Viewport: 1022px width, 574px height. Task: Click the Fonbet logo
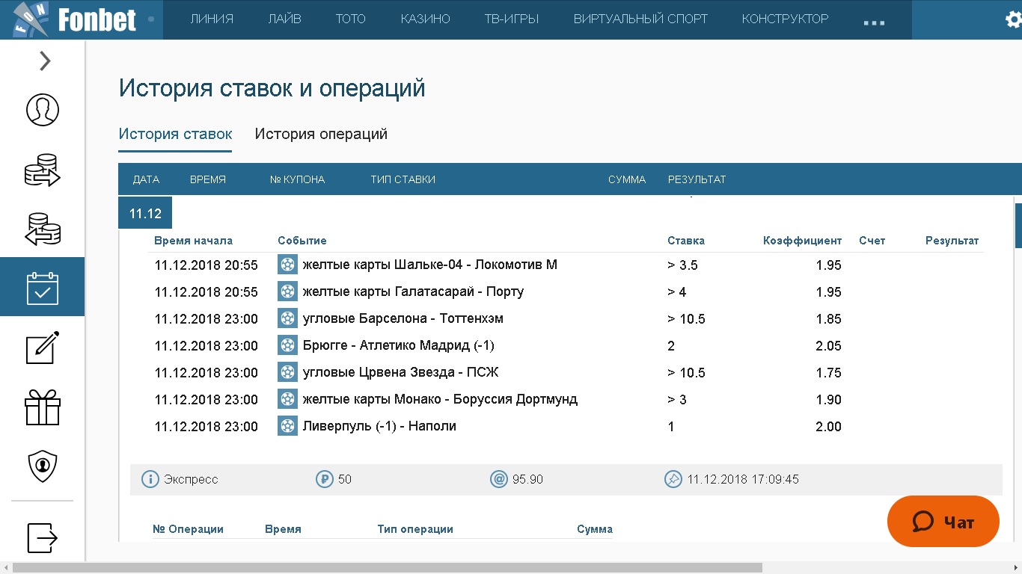click(x=75, y=19)
